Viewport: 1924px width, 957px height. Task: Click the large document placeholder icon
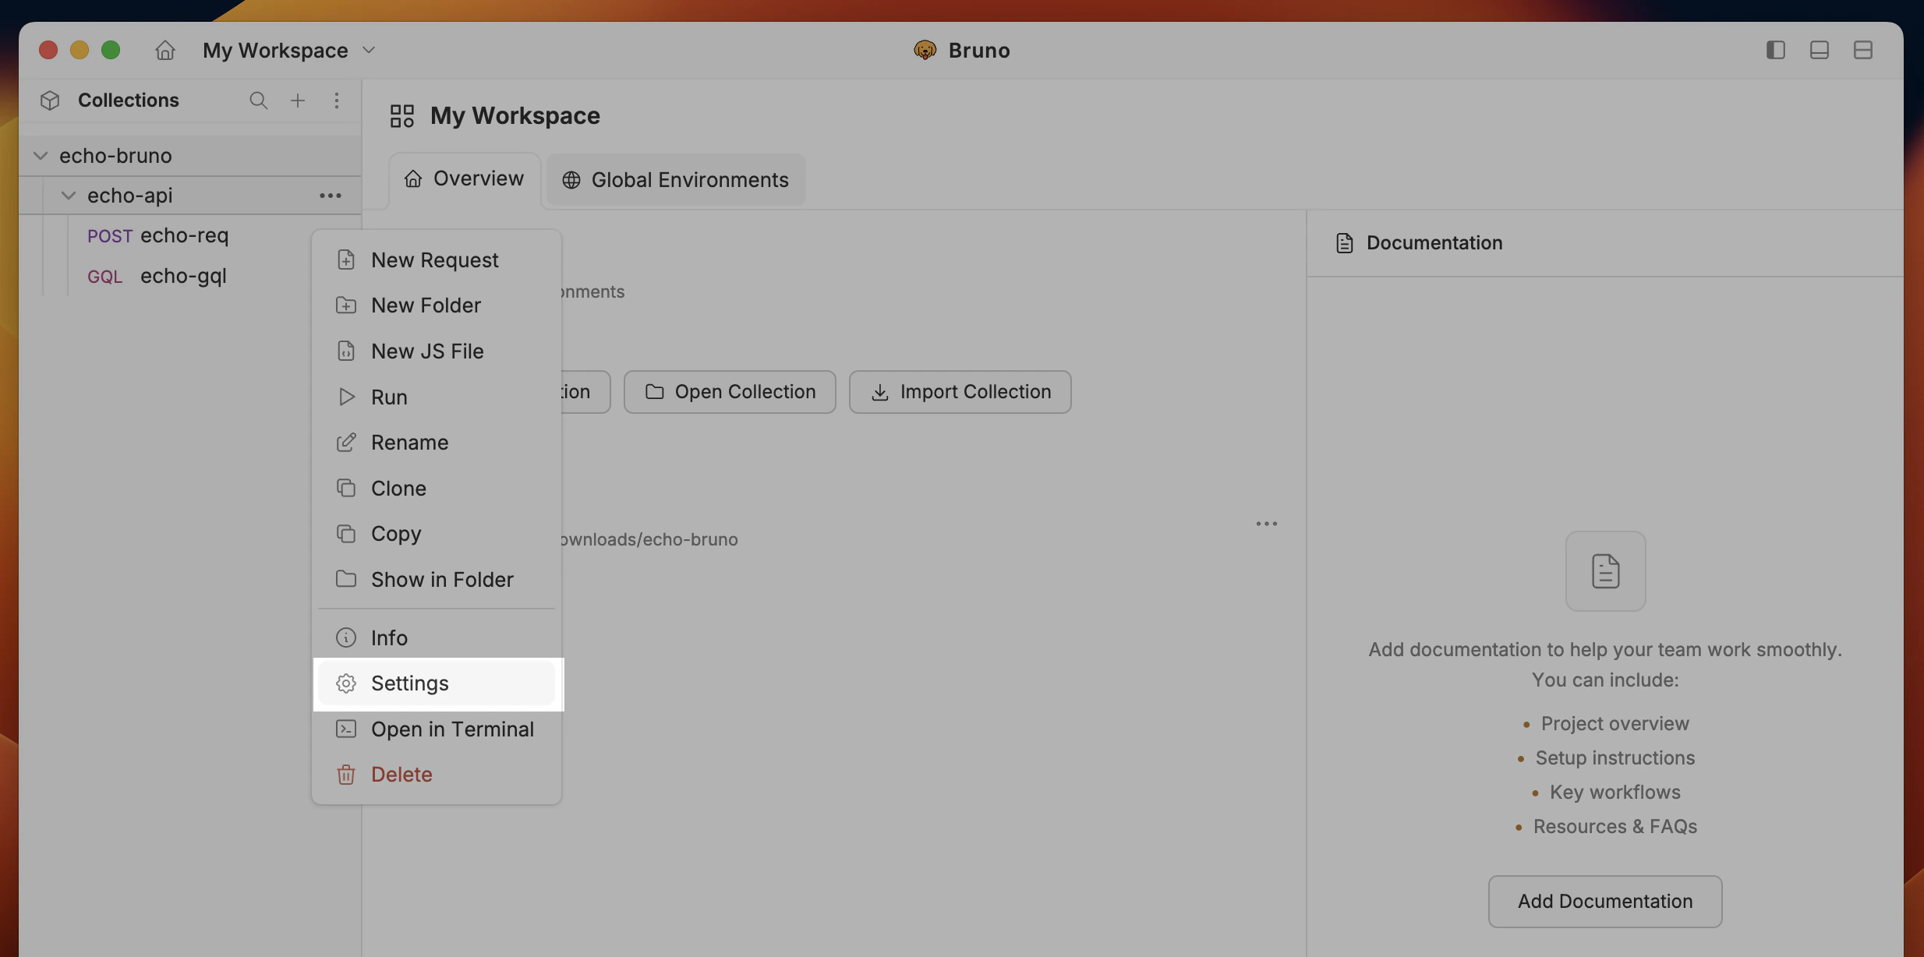(1606, 571)
